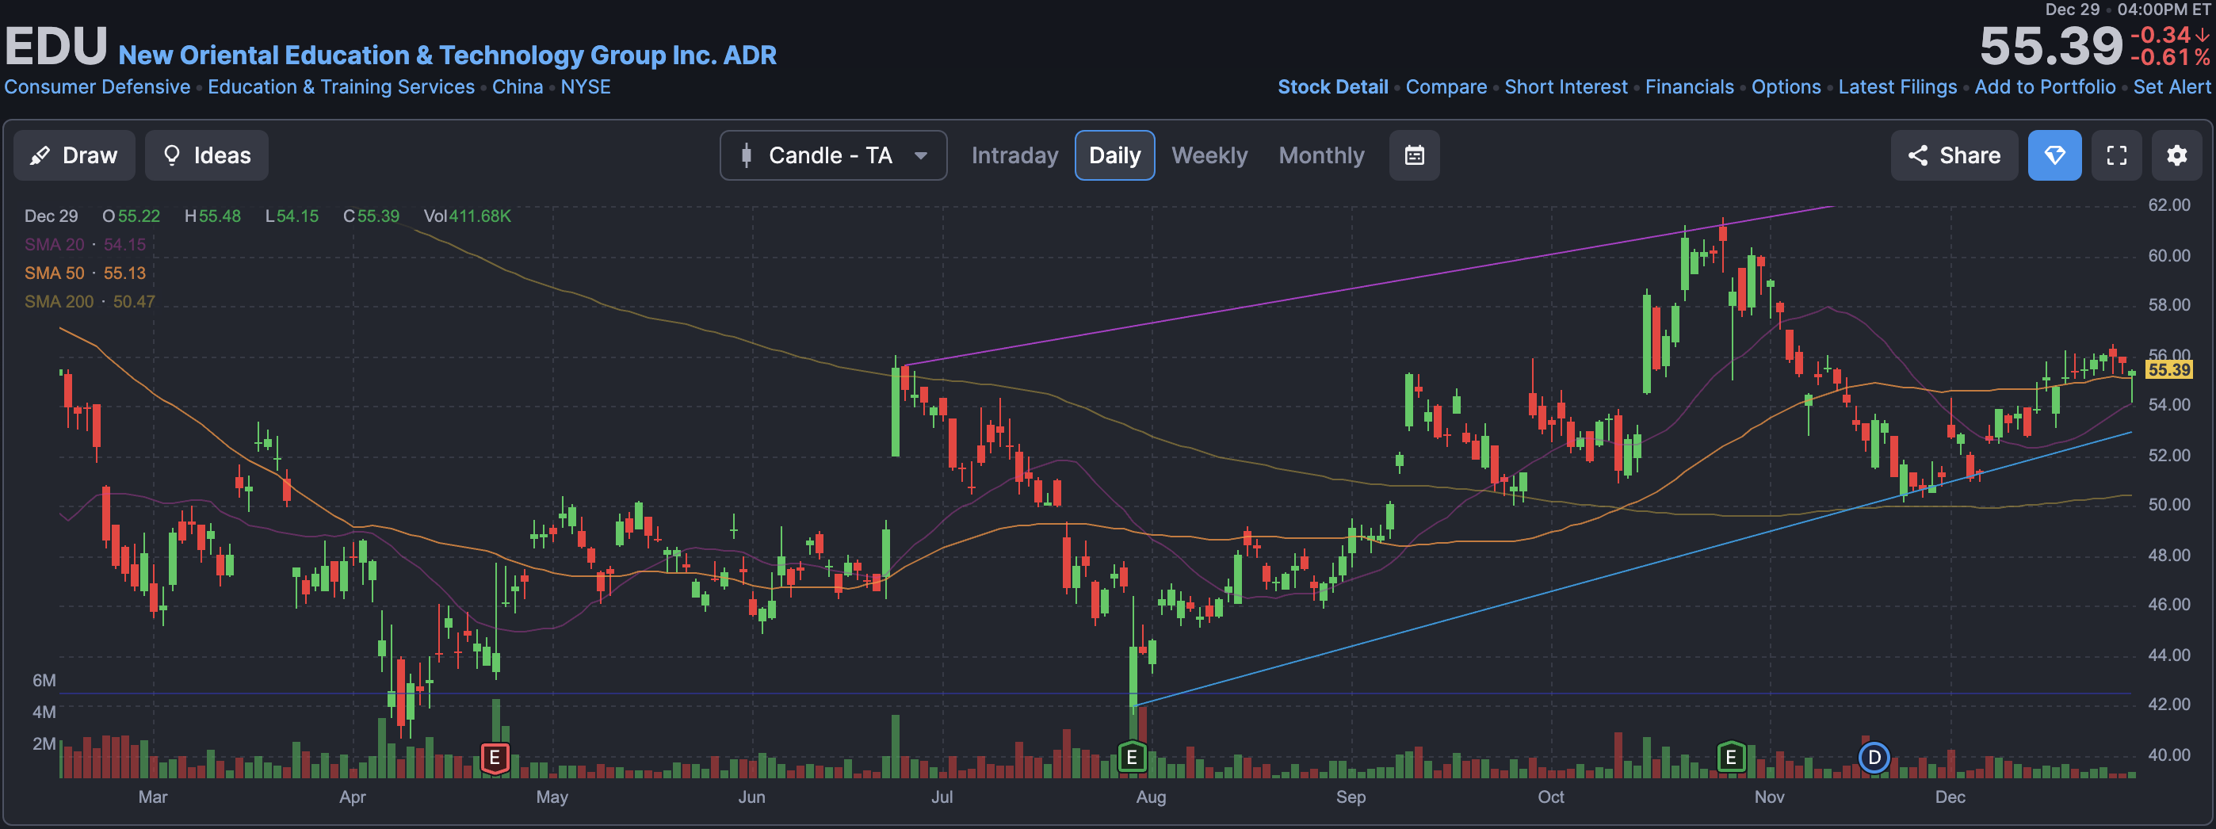Click the red earnings marker in April
The width and height of the screenshot is (2216, 829).
(495, 758)
